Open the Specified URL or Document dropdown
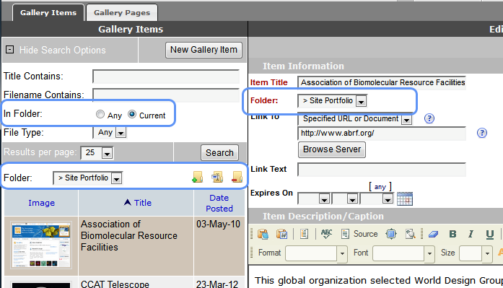This screenshot has height=288, width=503. coord(355,119)
